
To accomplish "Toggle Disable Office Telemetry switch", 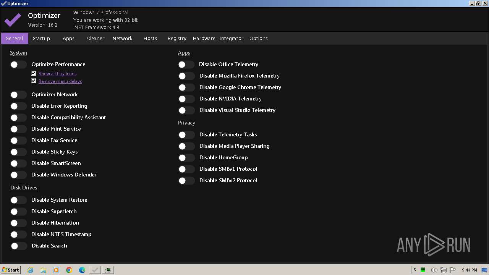I will tap(186, 65).
